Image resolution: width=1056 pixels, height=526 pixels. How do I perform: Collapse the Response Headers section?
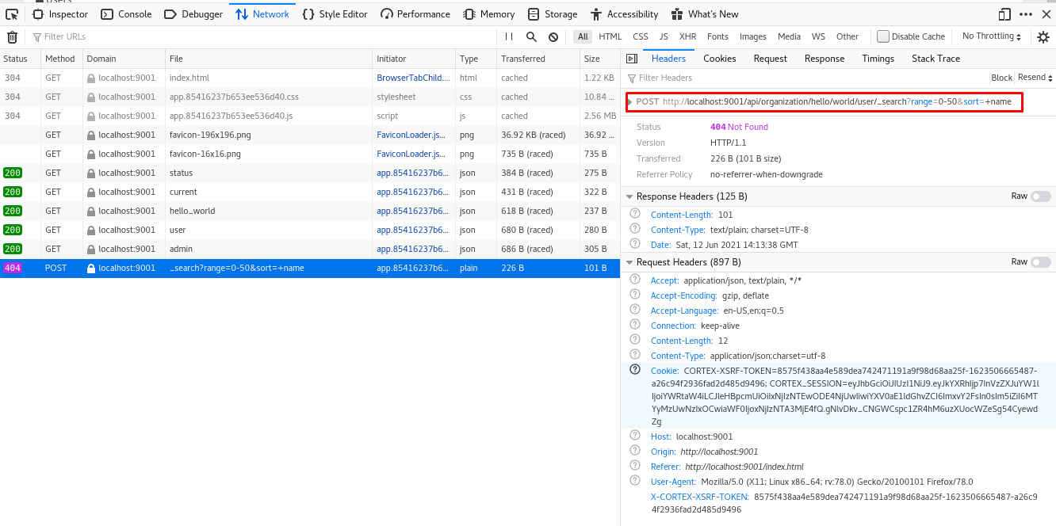[x=629, y=196]
